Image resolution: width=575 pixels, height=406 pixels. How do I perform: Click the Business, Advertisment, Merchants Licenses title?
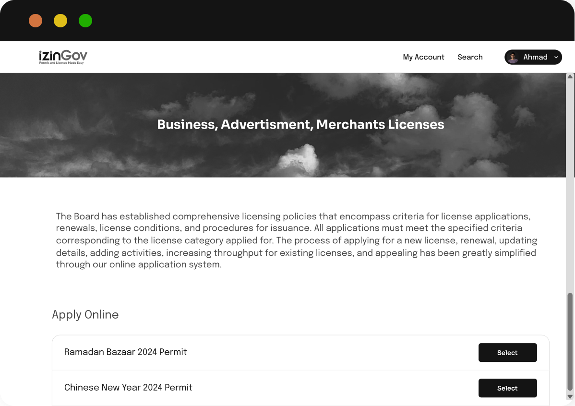(x=301, y=125)
